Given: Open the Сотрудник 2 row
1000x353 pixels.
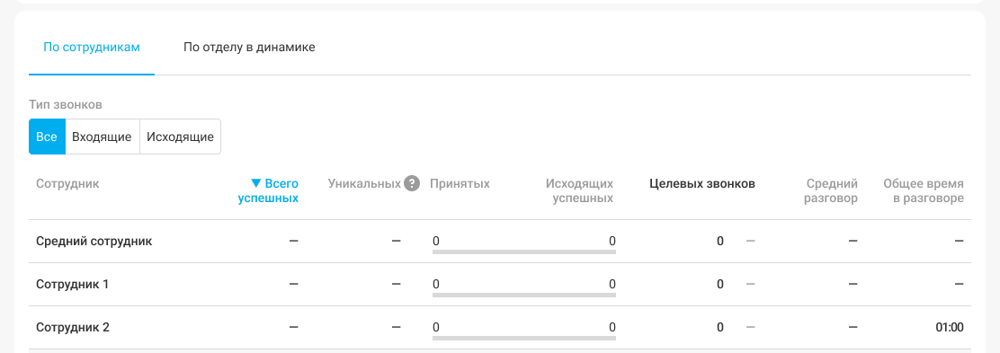Looking at the screenshot, I should tap(500, 328).
